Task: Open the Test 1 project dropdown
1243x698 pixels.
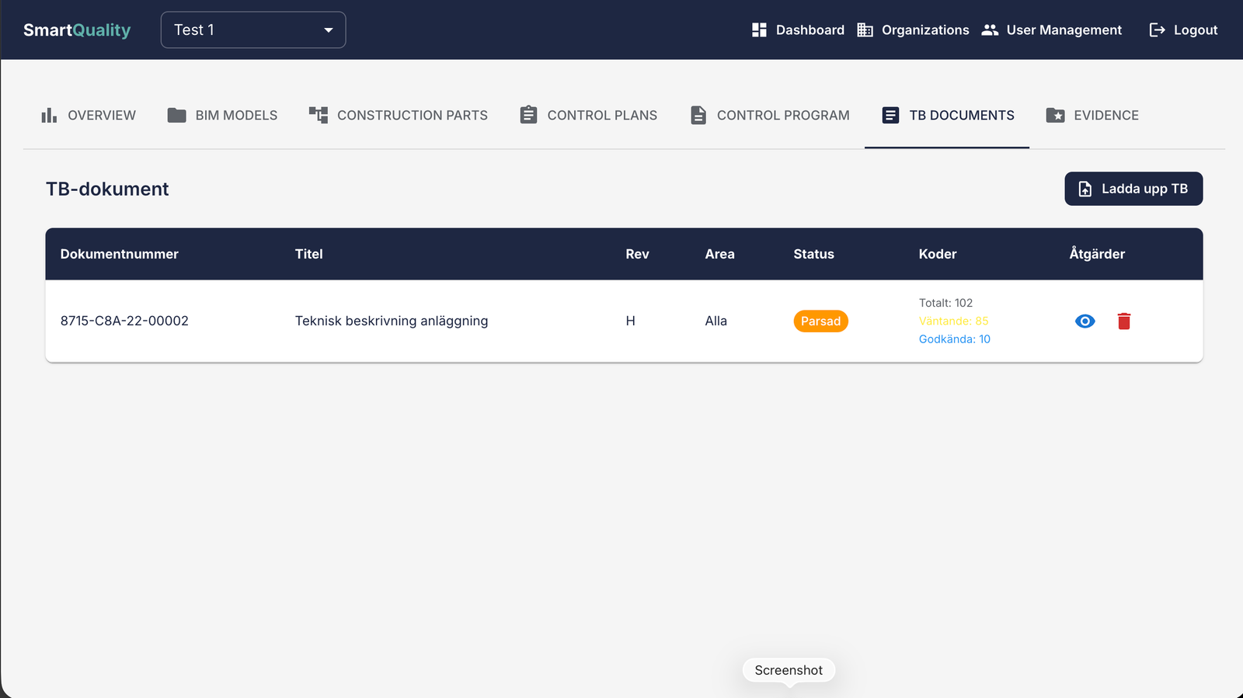Action: coord(253,30)
